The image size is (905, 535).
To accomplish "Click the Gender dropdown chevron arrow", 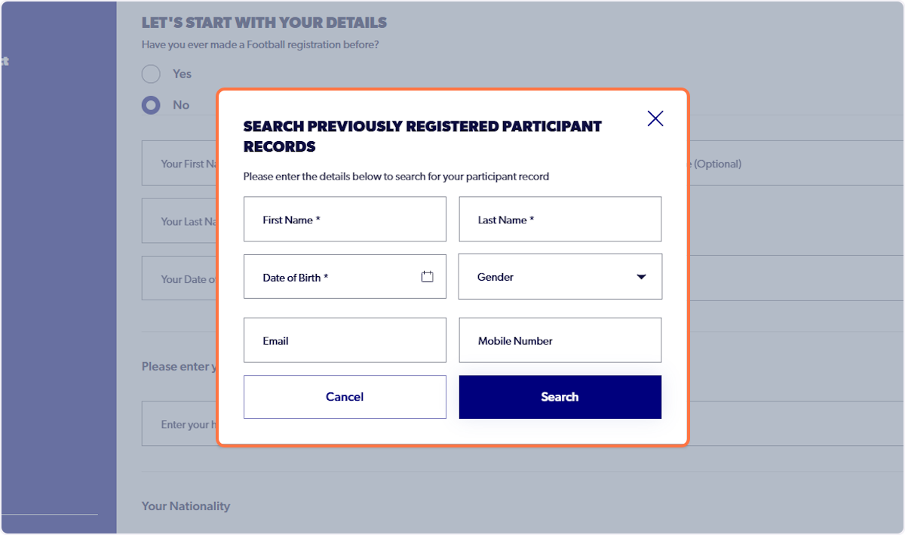I will 641,276.
